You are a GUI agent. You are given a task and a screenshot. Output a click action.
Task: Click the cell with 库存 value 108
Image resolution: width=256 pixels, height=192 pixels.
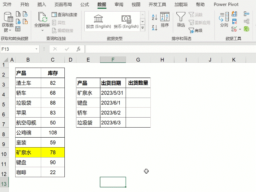[53, 132]
